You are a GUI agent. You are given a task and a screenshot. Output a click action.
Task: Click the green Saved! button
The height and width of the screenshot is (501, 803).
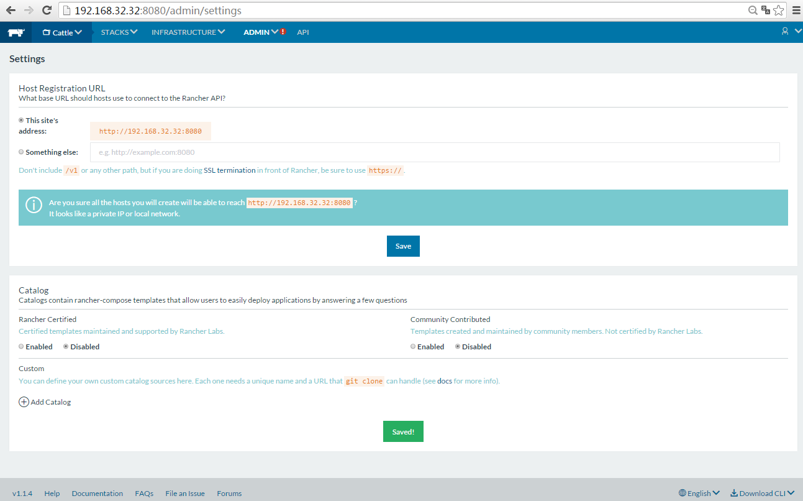pos(403,431)
